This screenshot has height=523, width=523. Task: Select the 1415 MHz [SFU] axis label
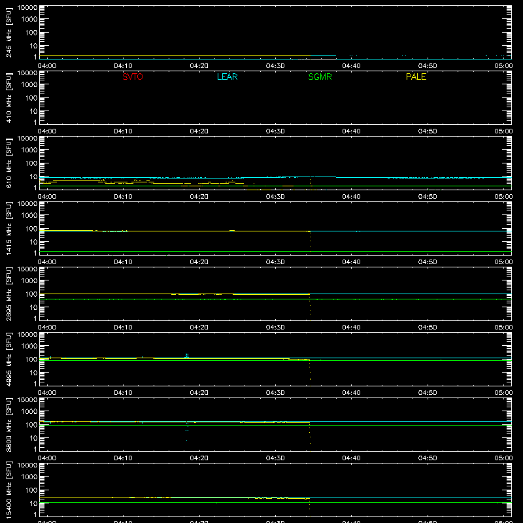9,228
